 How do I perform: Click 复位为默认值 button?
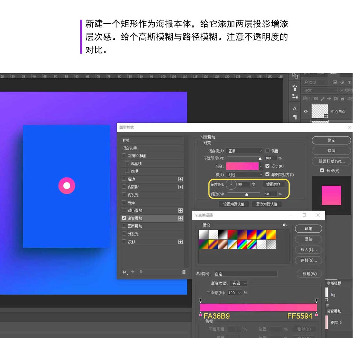click(x=267, y=204)
